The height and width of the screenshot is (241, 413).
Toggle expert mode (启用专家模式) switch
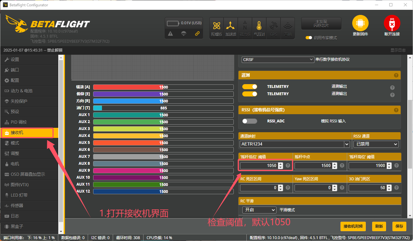tap(309, 38)
